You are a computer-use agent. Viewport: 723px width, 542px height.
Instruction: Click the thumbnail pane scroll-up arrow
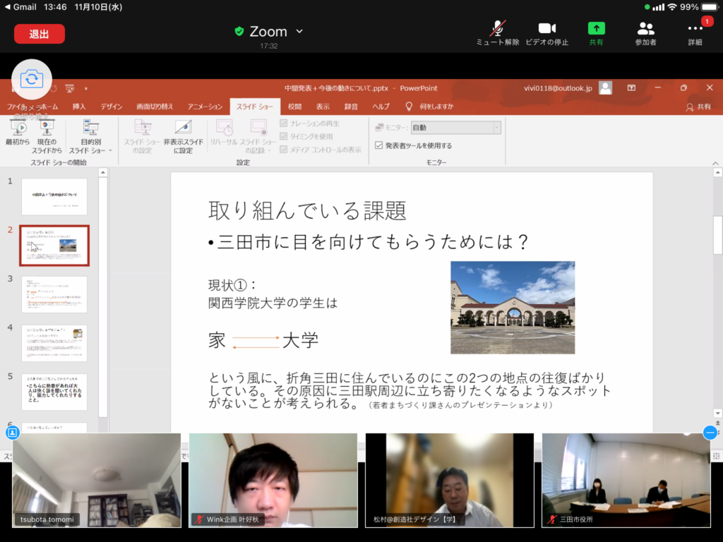[x=103, y=172]
